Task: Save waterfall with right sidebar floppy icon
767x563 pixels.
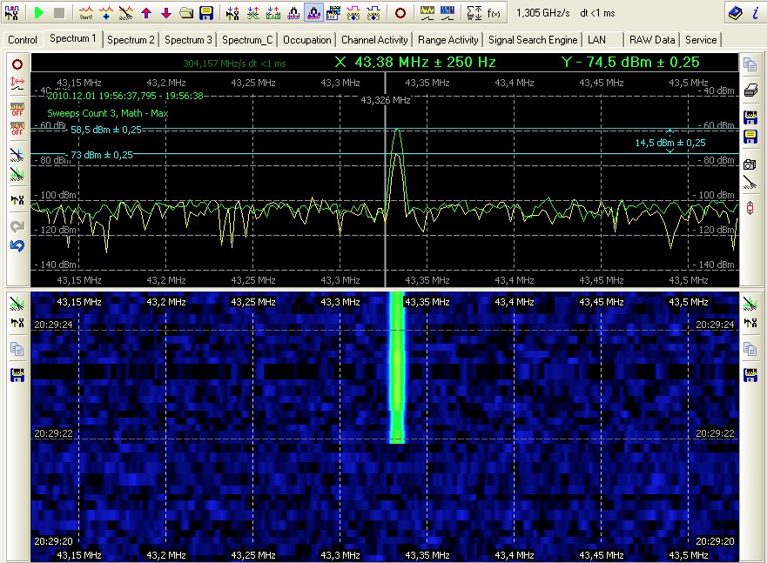Action: tap(750, 375)
